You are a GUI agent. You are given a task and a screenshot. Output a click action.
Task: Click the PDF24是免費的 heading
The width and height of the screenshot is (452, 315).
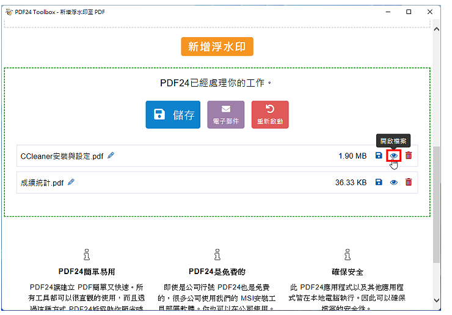pyautogui.click(x=217, y=272)
